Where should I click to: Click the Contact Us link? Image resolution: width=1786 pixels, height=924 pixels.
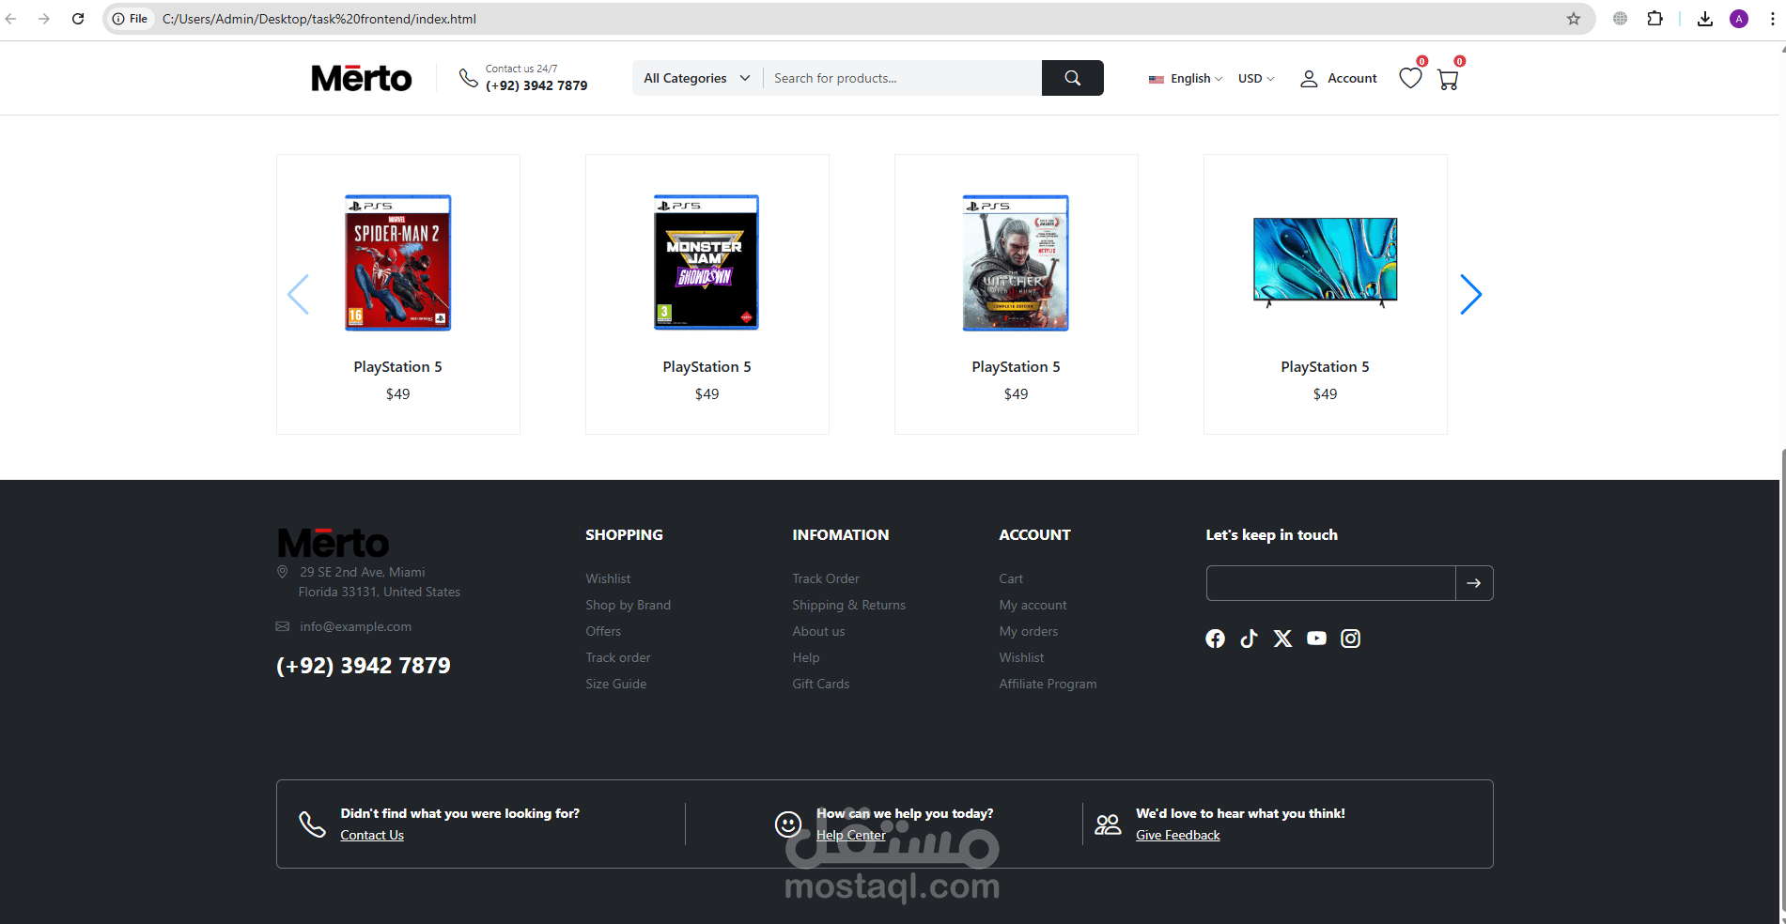pyautogui.click(x=372, y=835)
